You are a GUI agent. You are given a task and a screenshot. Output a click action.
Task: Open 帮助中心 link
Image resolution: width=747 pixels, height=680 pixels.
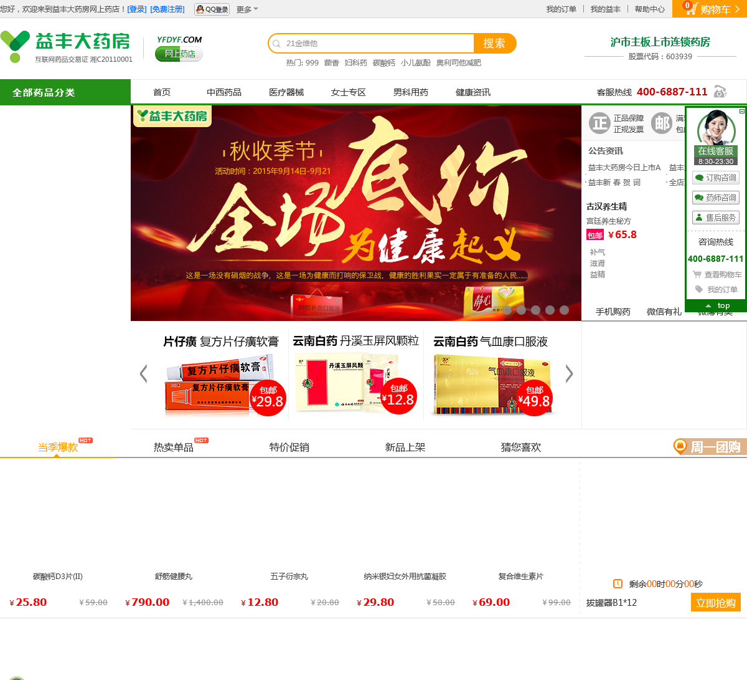[650, 9]
